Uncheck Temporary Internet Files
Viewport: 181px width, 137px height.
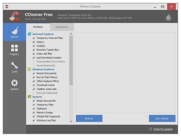(x=34, y=38)
